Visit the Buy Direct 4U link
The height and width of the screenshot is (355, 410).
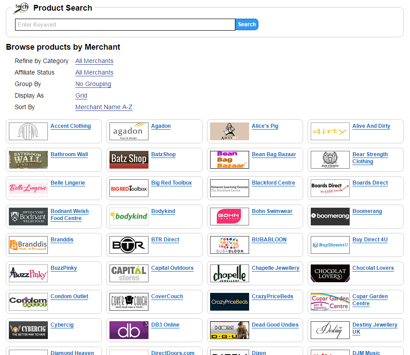point(370,240)
